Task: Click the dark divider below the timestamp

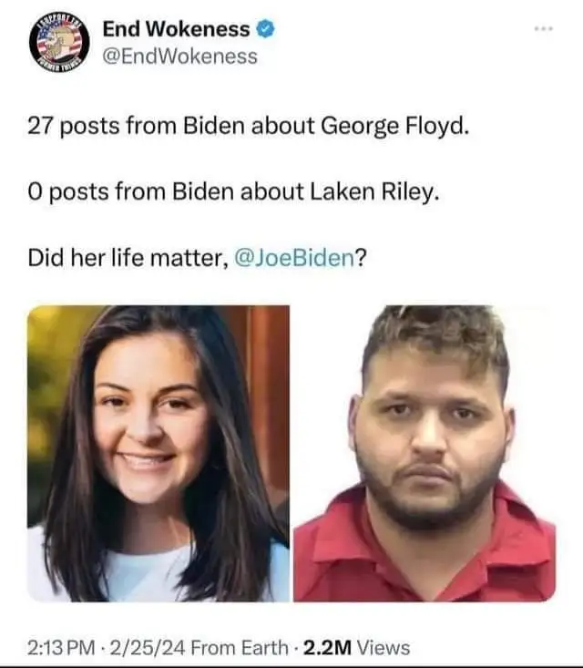Action: click(291, 666)
